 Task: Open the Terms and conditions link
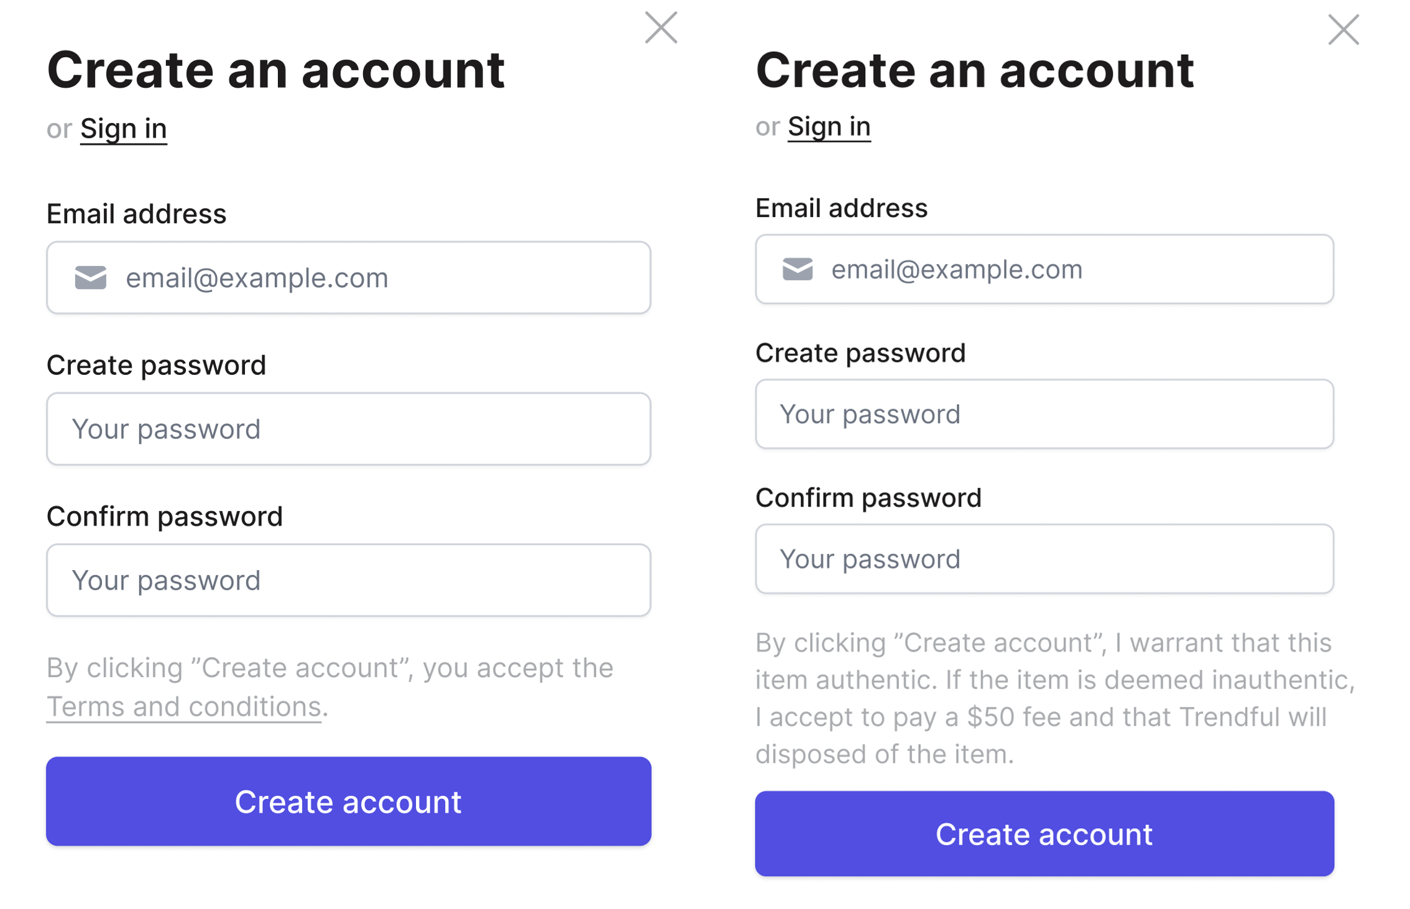(184, 706)
